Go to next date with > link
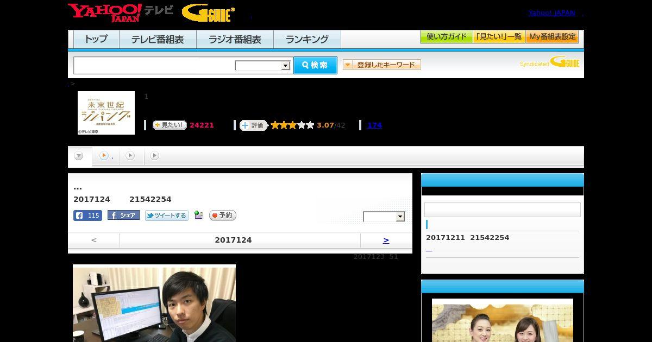 coord(386,240)
